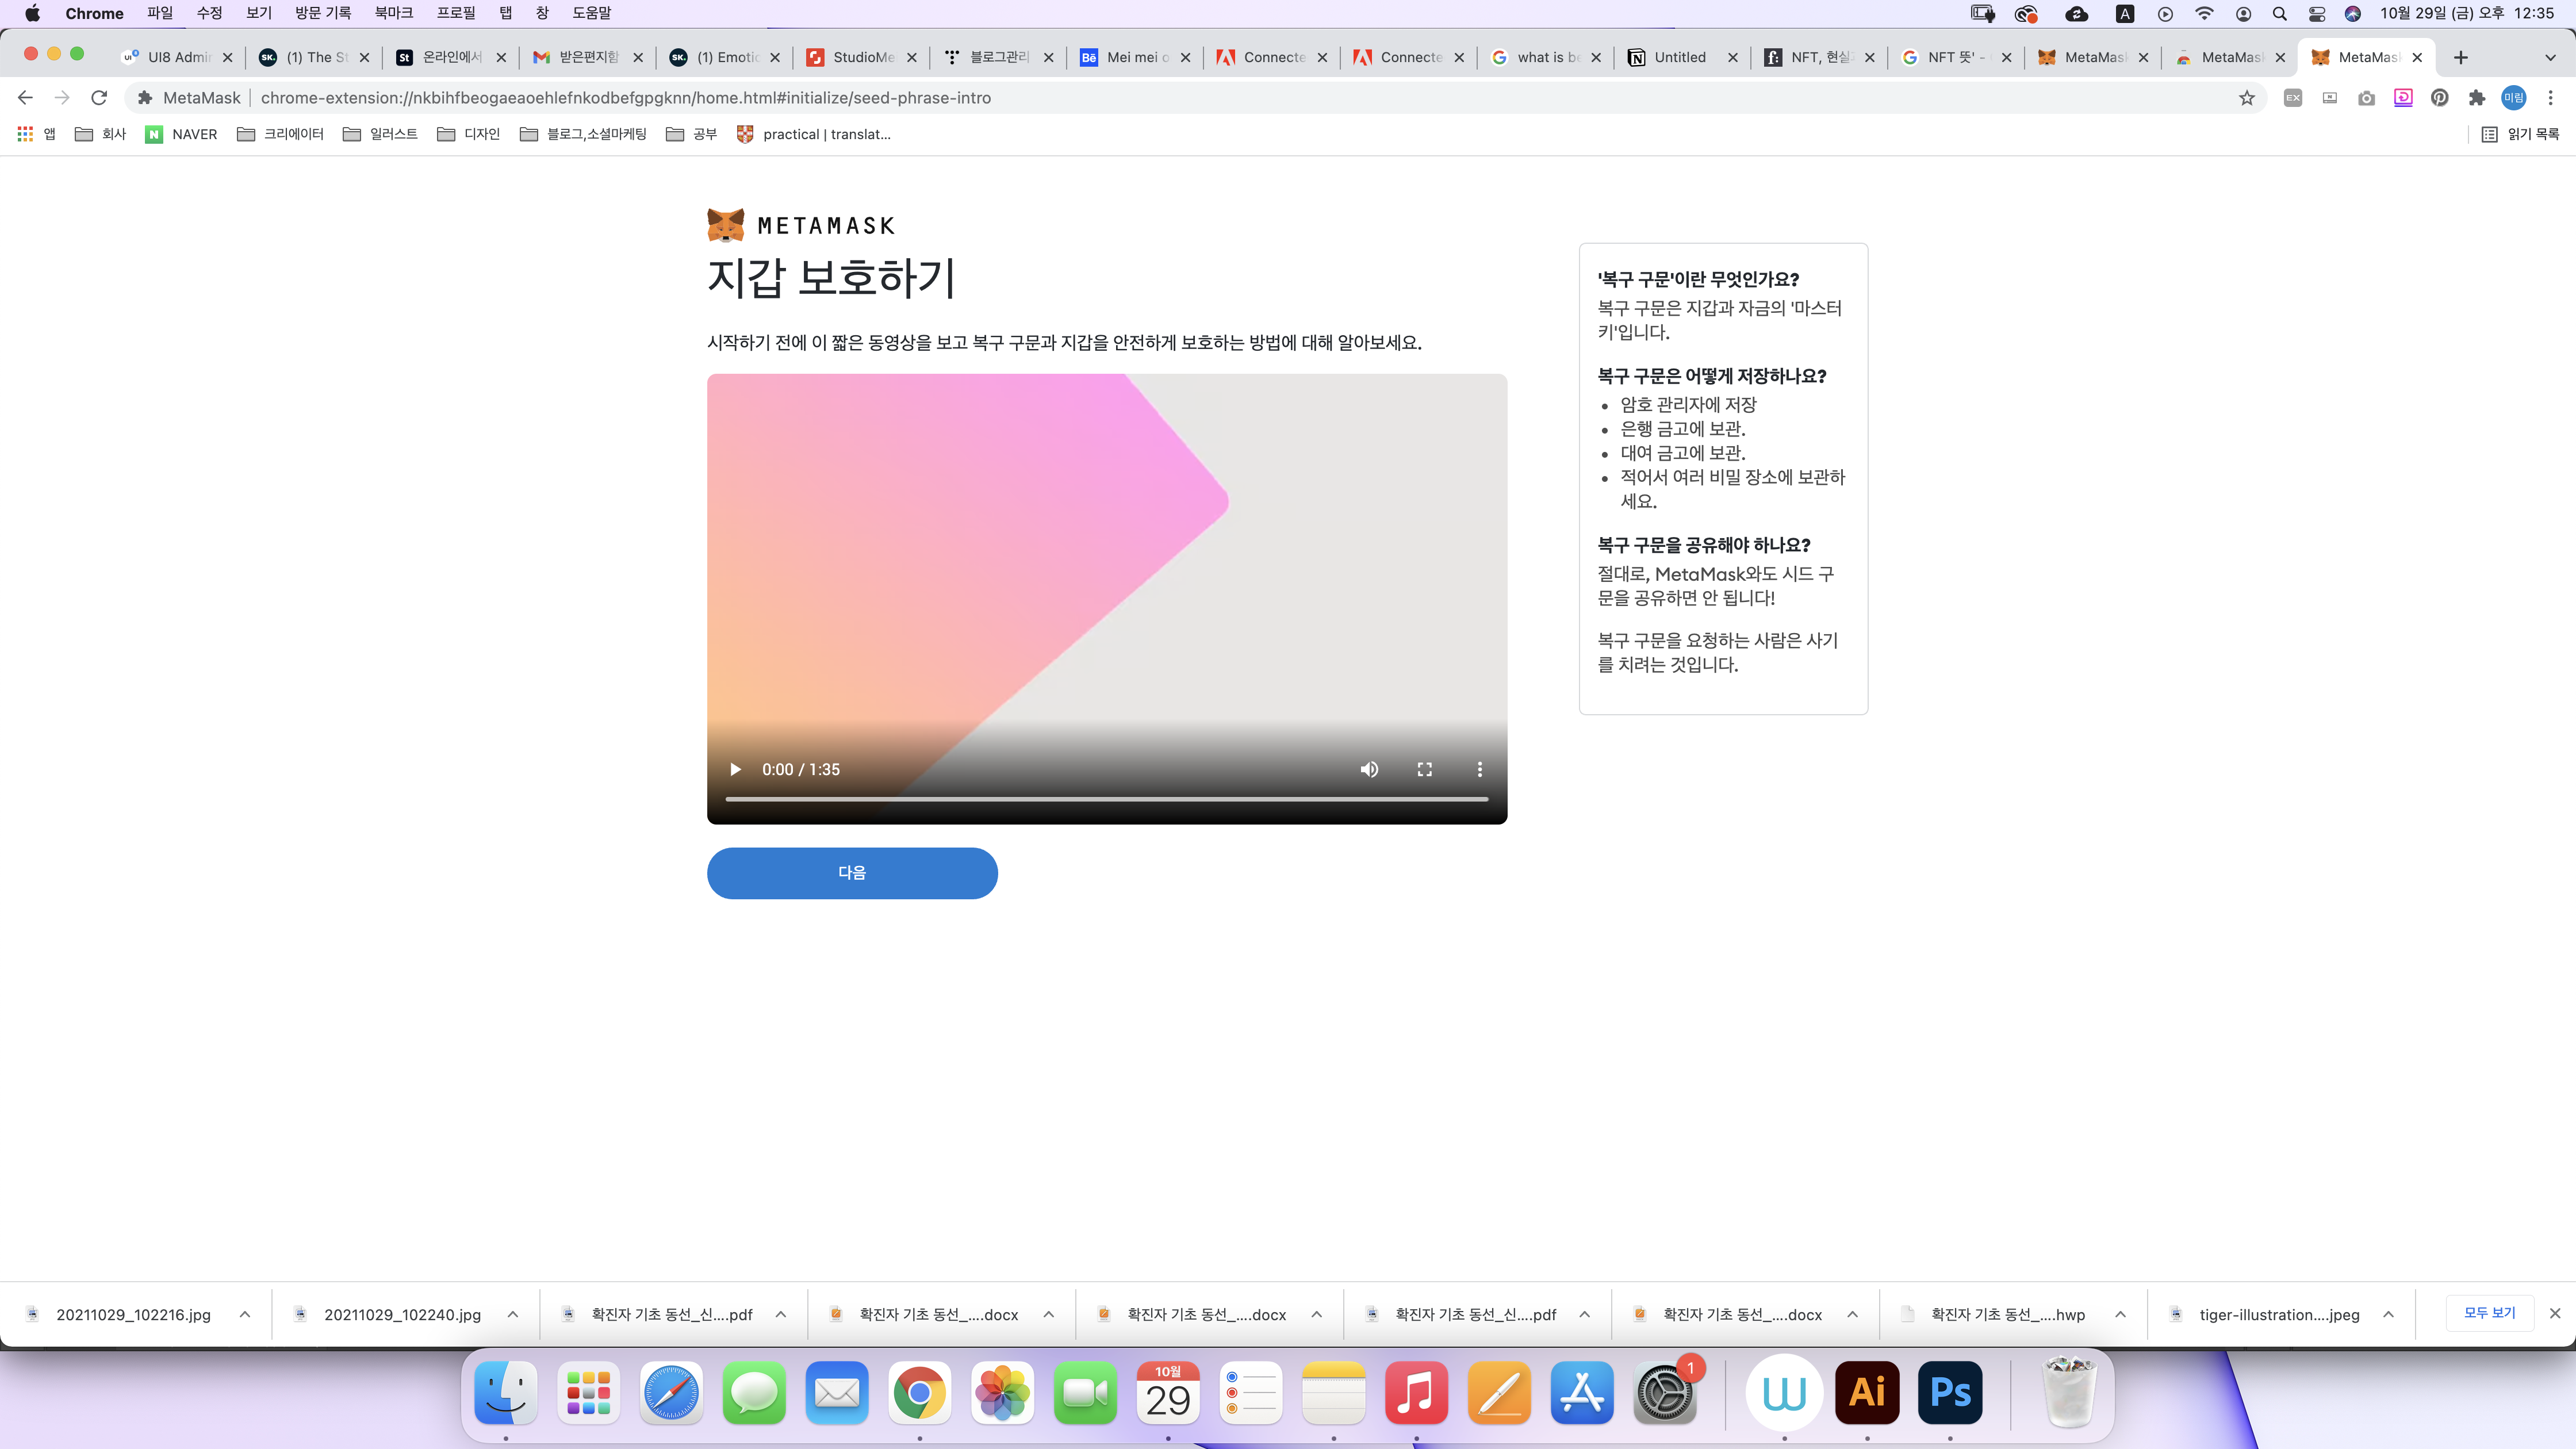Click the video progress bar
Image resolution: width=2576 pixels, height=1449 pixels.
[1107, 799]
